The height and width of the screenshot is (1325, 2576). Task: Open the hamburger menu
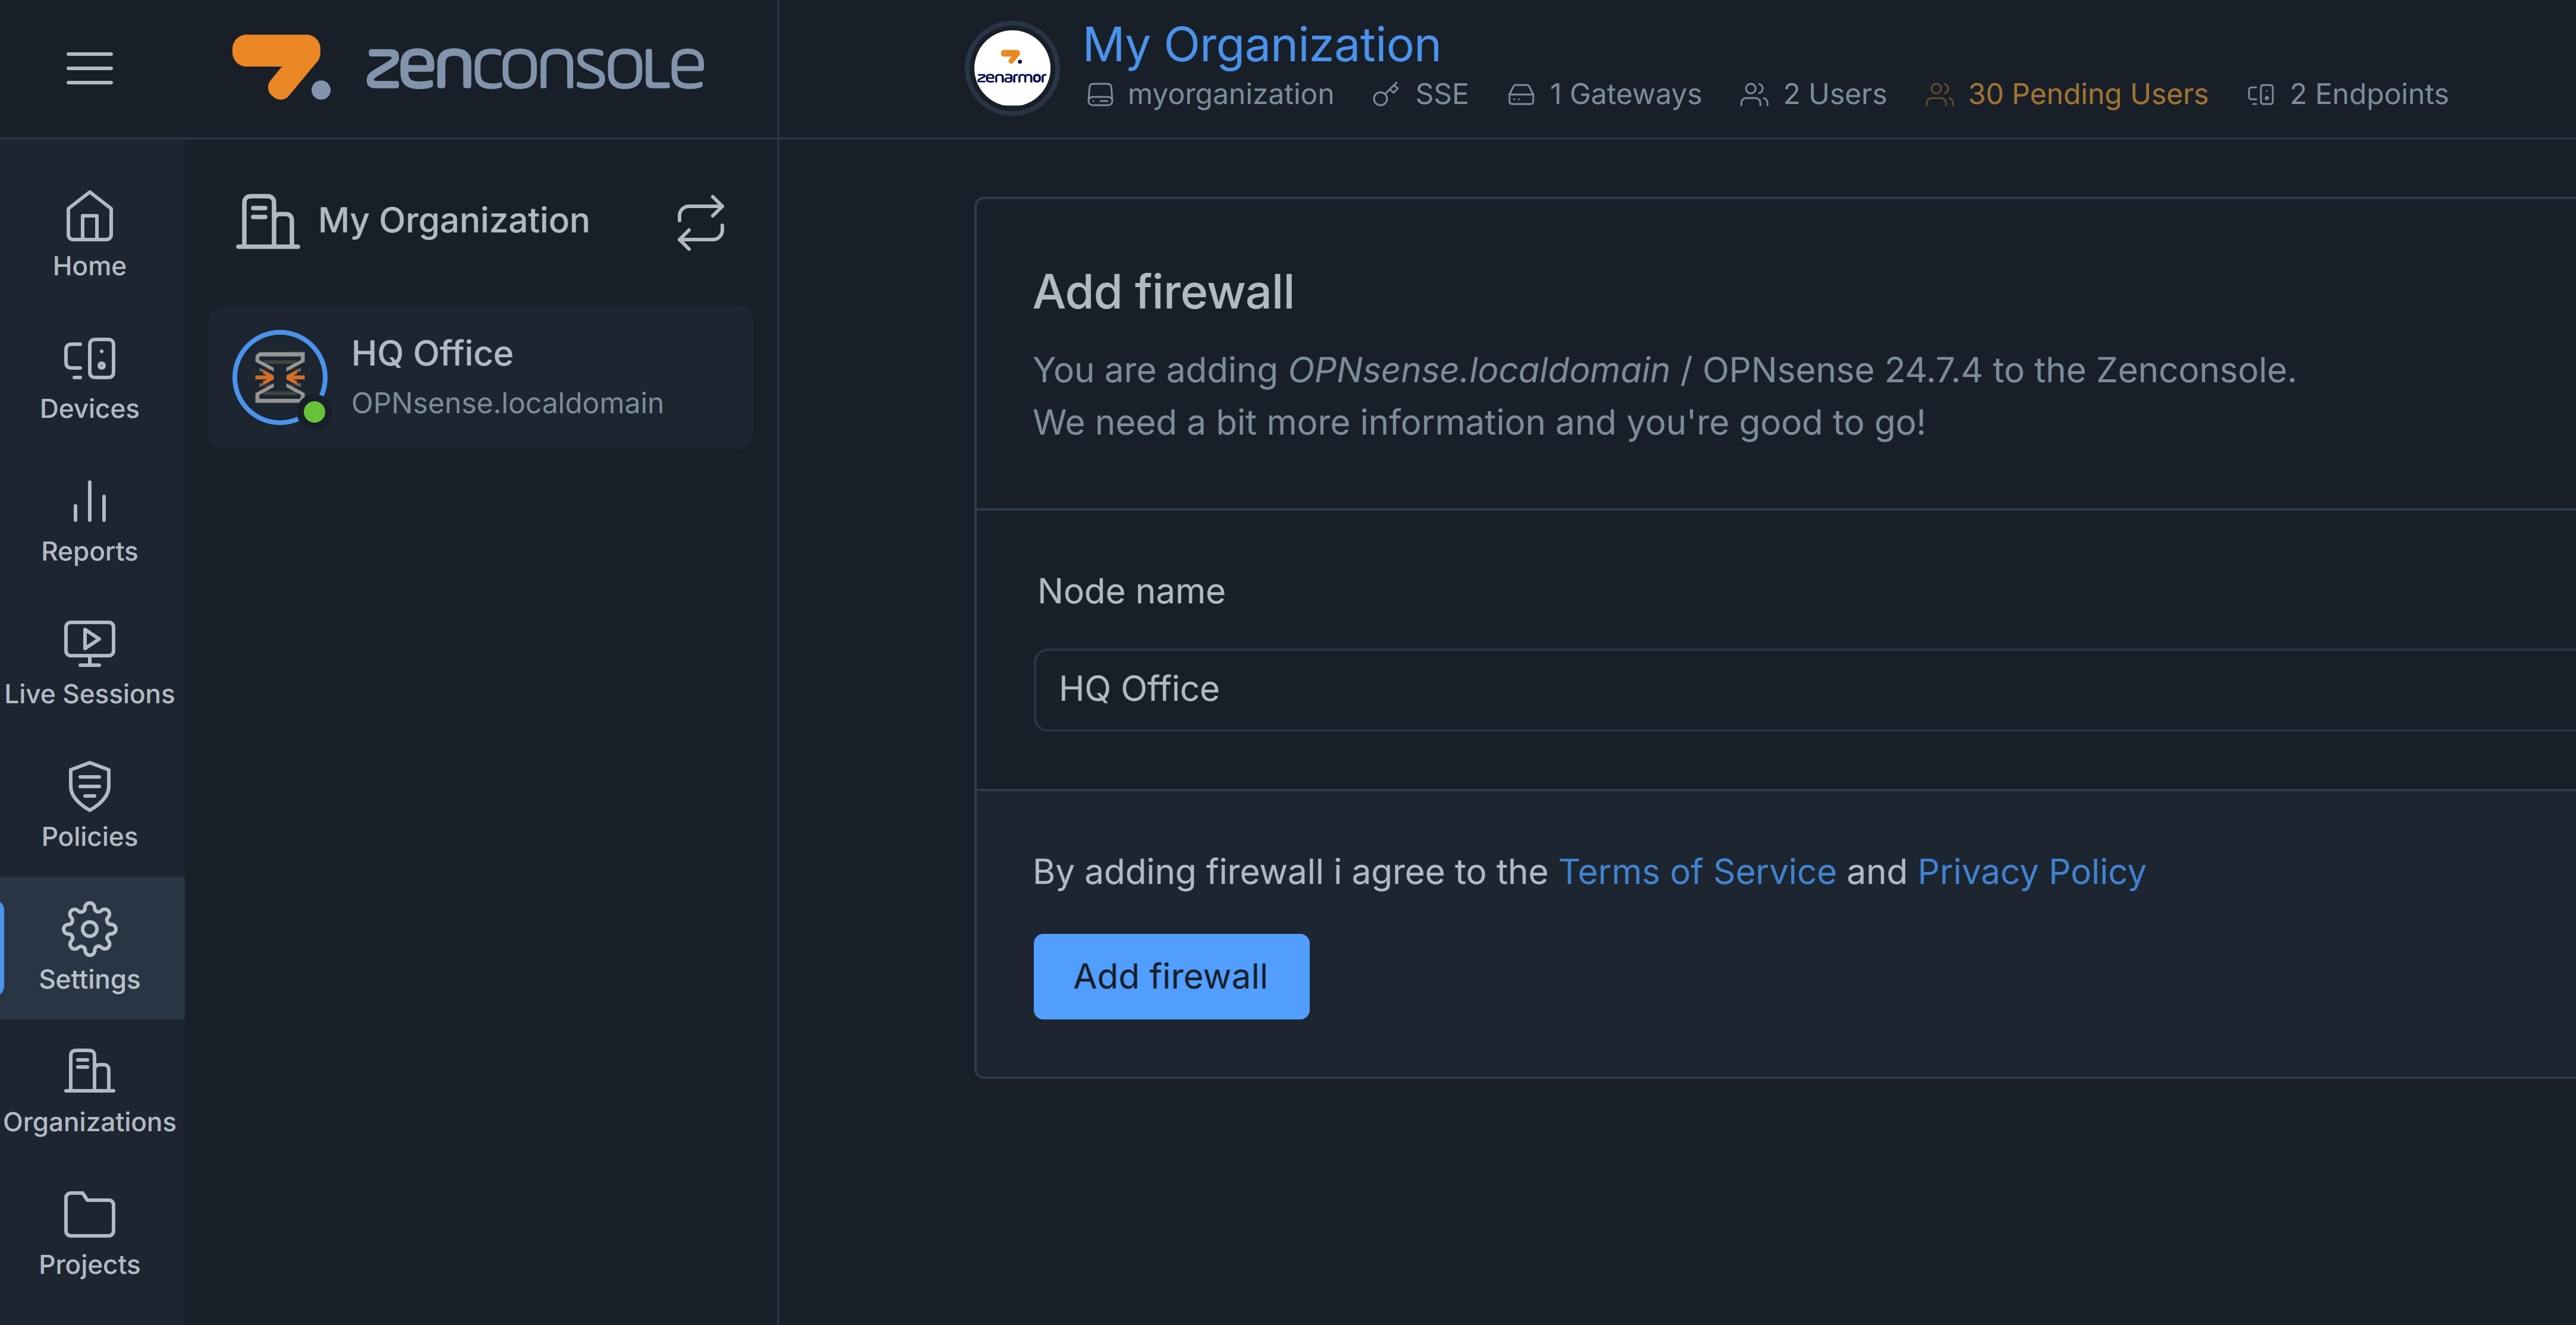89,68
